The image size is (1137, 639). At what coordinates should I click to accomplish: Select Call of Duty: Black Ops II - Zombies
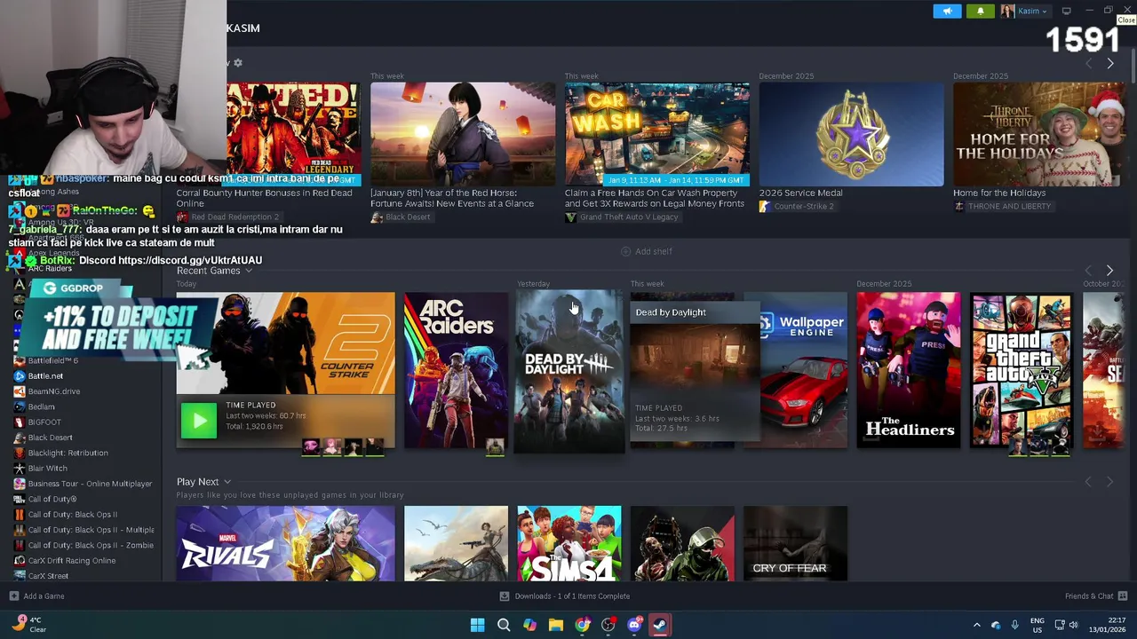click(x=91, y=545)
